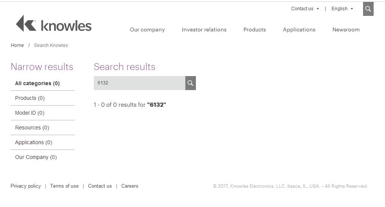Click the search field containing 6132

139,83
